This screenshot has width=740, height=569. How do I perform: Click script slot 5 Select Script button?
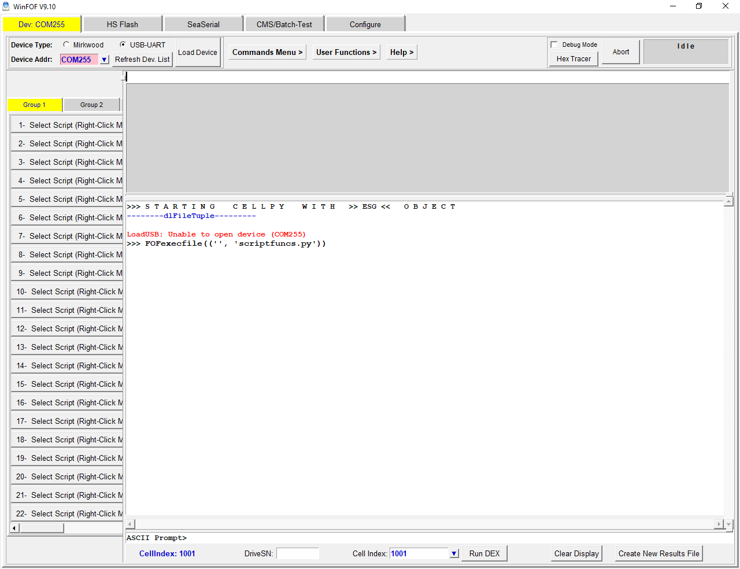(67, 199)
